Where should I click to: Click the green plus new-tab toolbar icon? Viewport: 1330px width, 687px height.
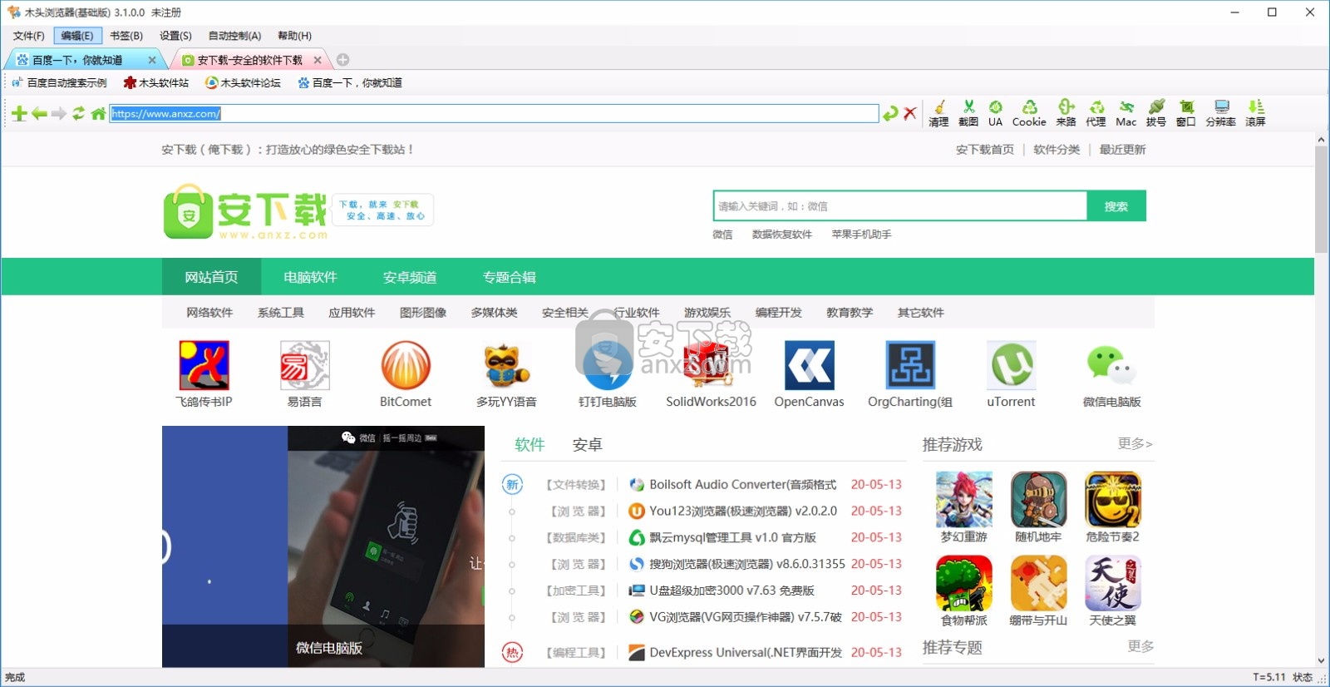20,114
